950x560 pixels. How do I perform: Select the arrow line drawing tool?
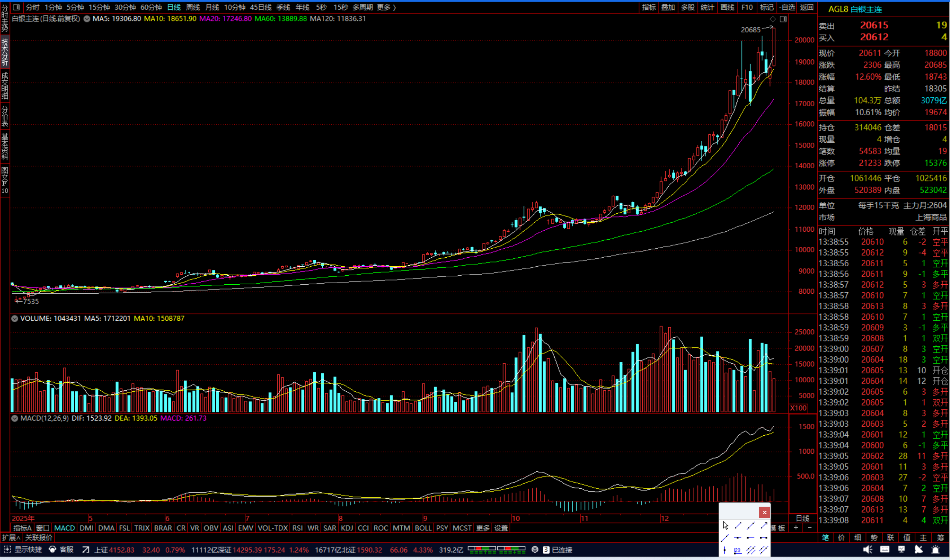pyautogui.click(x=764, y=525)
